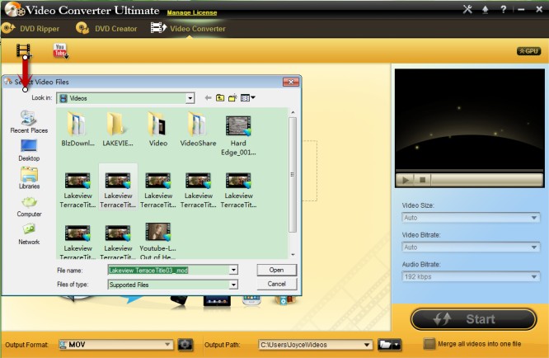Switch to the DVD Creator tab
The image size is (549, 358).
click(107, 28)
